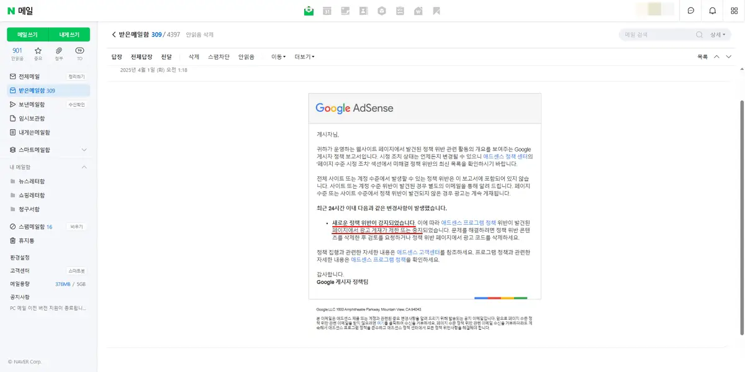Open the 더보기 dropdown
The width and height of the screenshot is (745, 372).
click(304, 57)
